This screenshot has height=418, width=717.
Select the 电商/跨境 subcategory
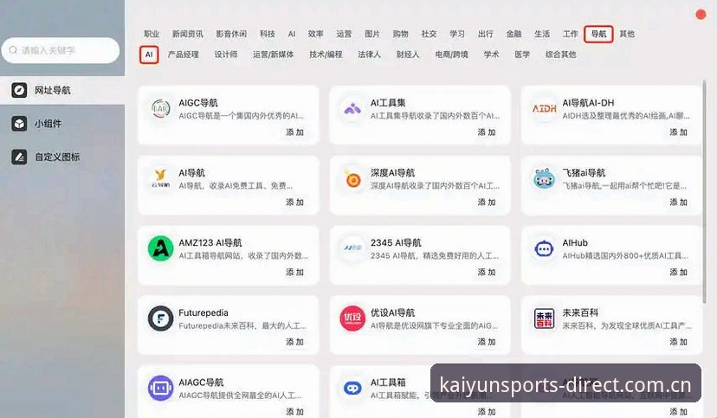452,55
